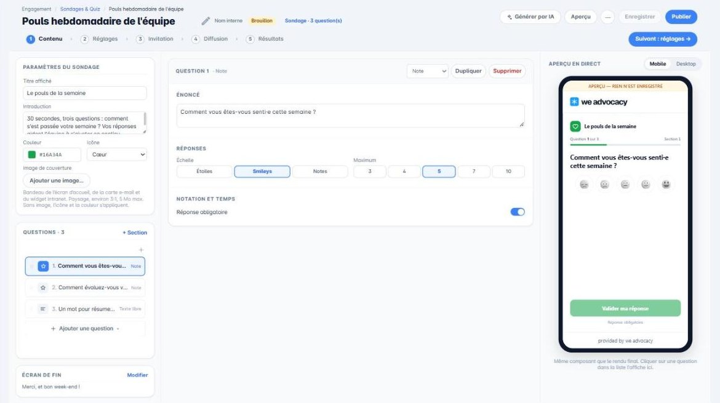Image resolution: width=720 pixels, height=403 pixels.
Task: Click the green color swatch #16A34A
Action: coord(32,154)
